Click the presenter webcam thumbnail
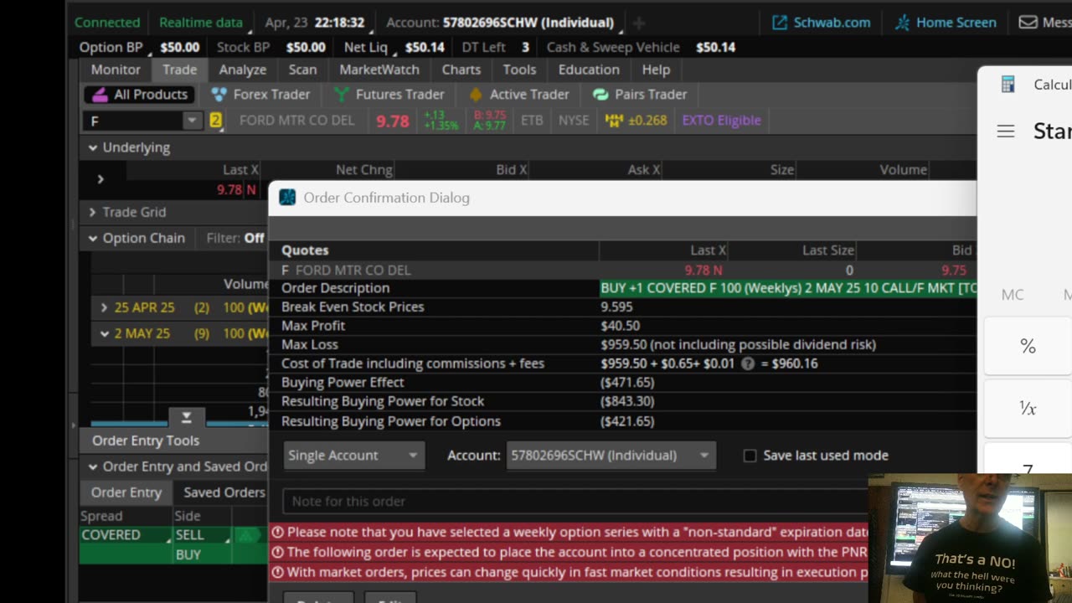The image size is (1072, 603). click(x=970, y=539)
